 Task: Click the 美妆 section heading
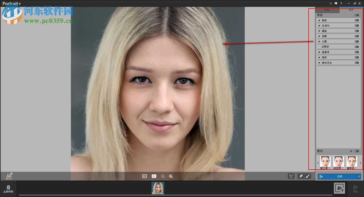tap(320, 151)
